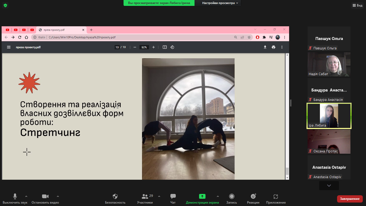
Task: Change layout with the Вид button
Action: (x=357, y=5)
